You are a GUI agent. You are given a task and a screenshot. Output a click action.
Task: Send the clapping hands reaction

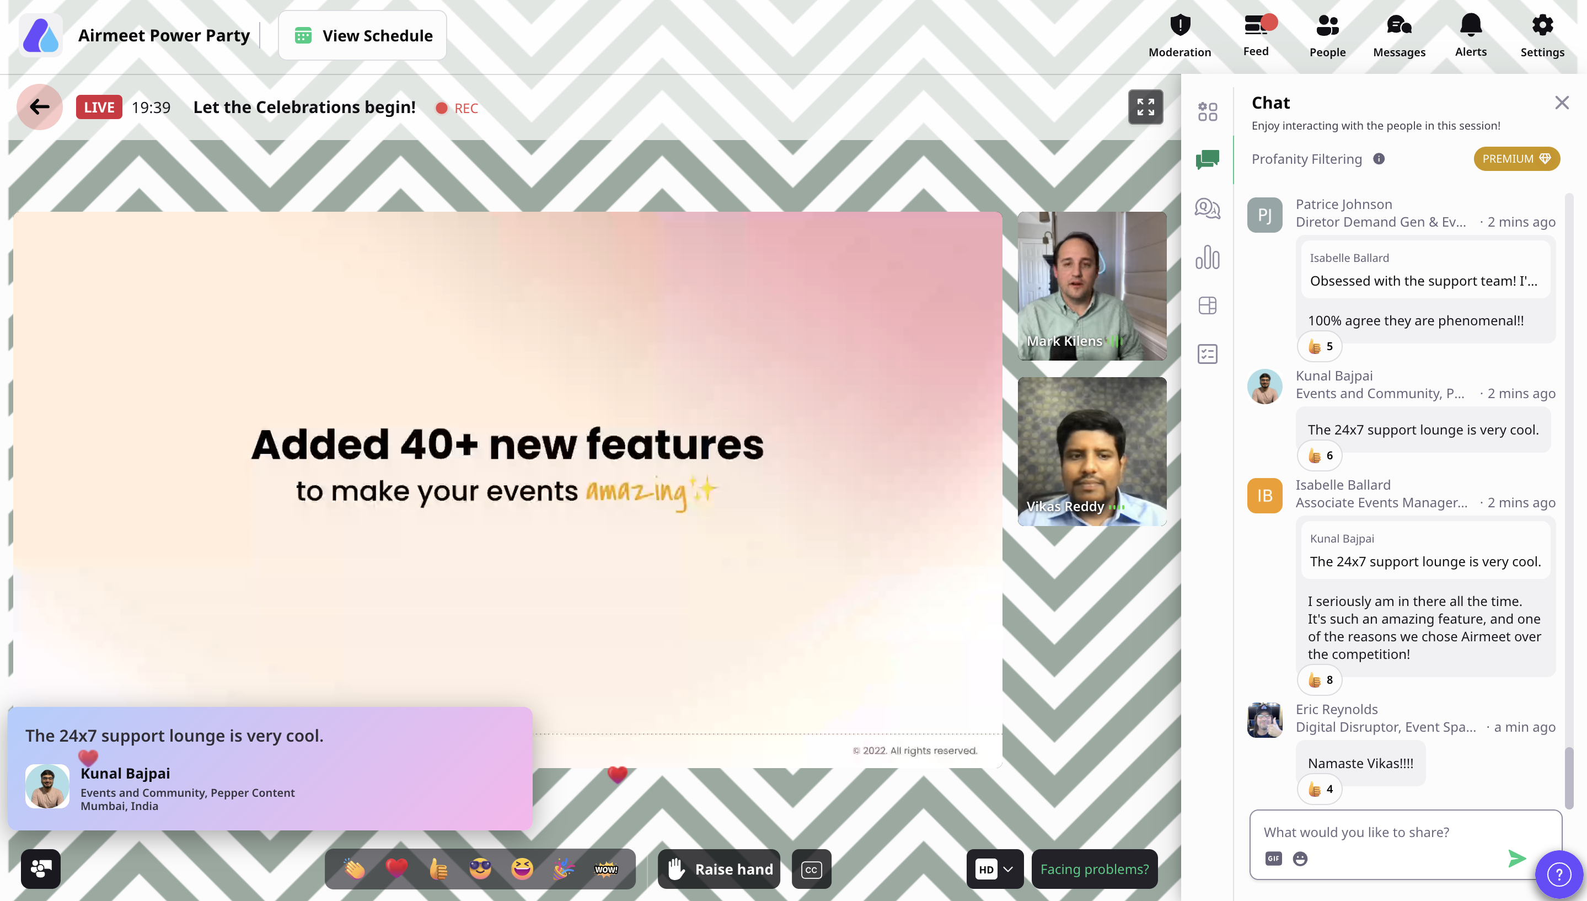355,869
